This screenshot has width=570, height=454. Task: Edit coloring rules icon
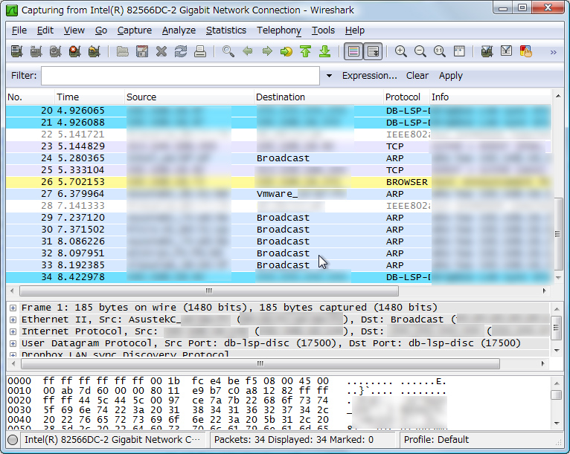coord(525,51)
